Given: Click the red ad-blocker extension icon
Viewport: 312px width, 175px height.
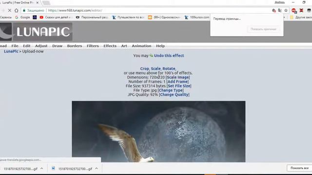Looking at the screenshot, I should pyautogui.click(x=293, y=11).
